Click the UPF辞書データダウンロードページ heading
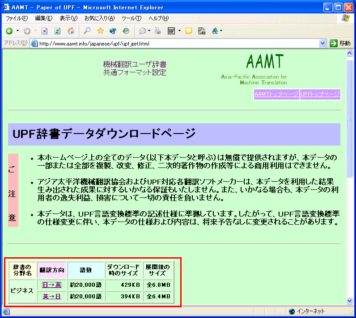This screenshot has width=356, height=318. pyautogui.click(x=104, y=134)
